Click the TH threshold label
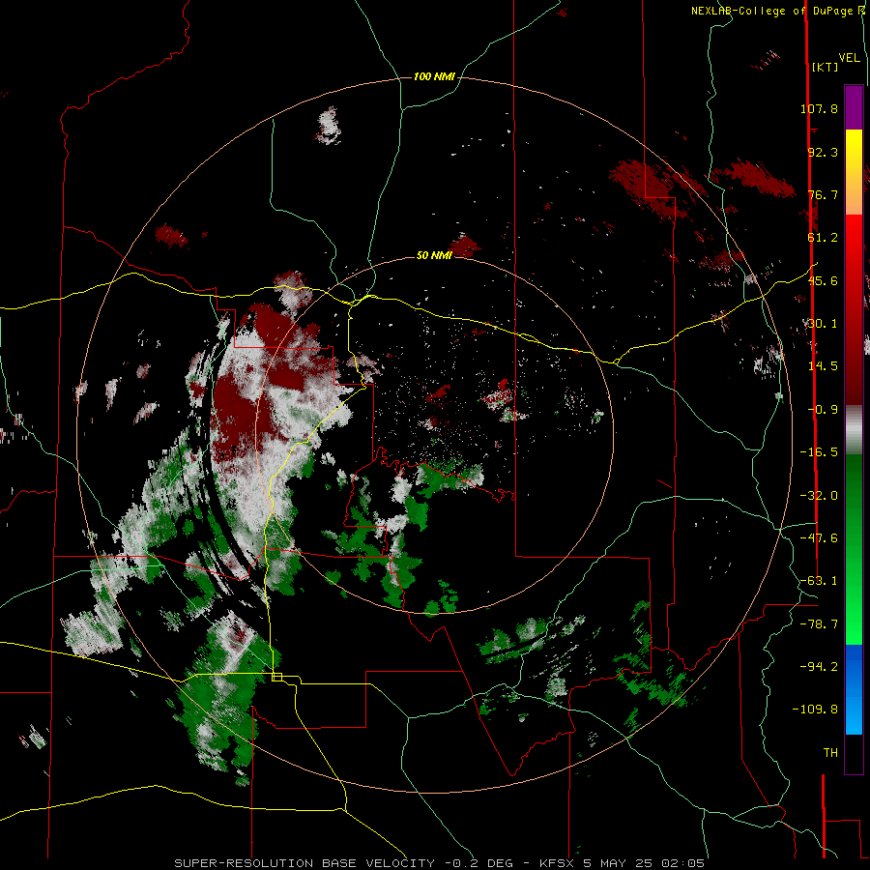This screenshot has width=870, height=870. 830,753
